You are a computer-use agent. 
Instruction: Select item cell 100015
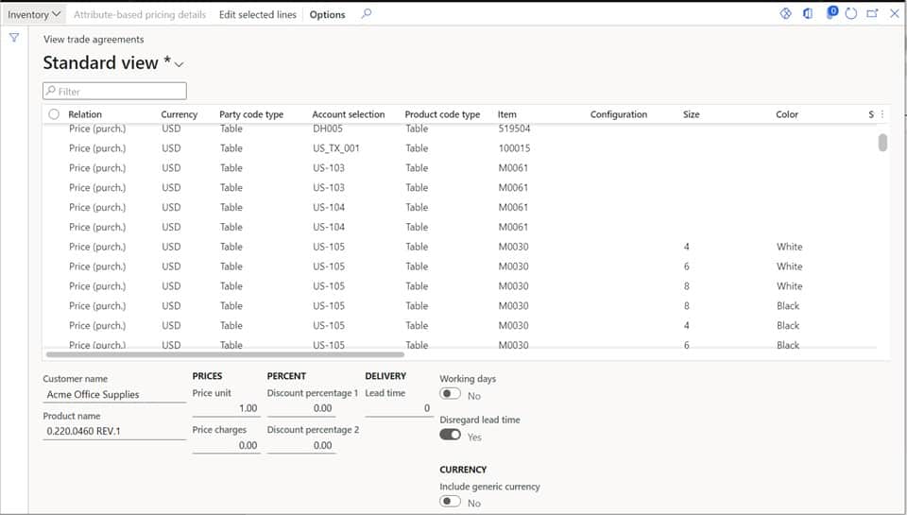pyautogui.click(x=514, y=148)
